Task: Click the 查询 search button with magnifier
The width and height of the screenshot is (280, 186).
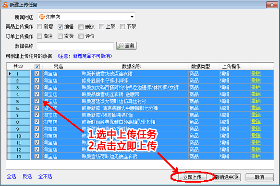Action: [126, 46]
